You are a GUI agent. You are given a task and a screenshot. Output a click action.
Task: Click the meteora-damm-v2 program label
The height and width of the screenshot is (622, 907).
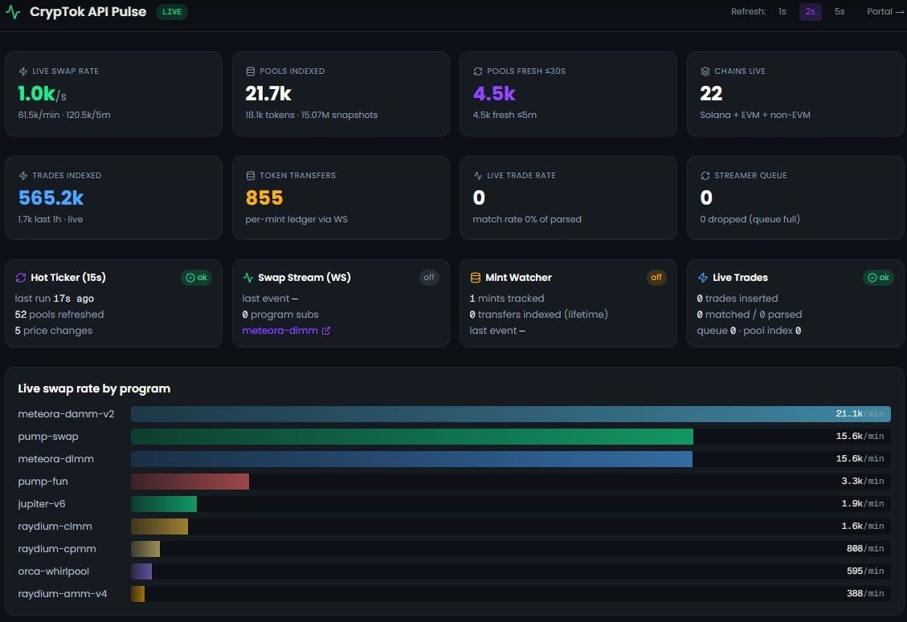[x=66, y=414]
